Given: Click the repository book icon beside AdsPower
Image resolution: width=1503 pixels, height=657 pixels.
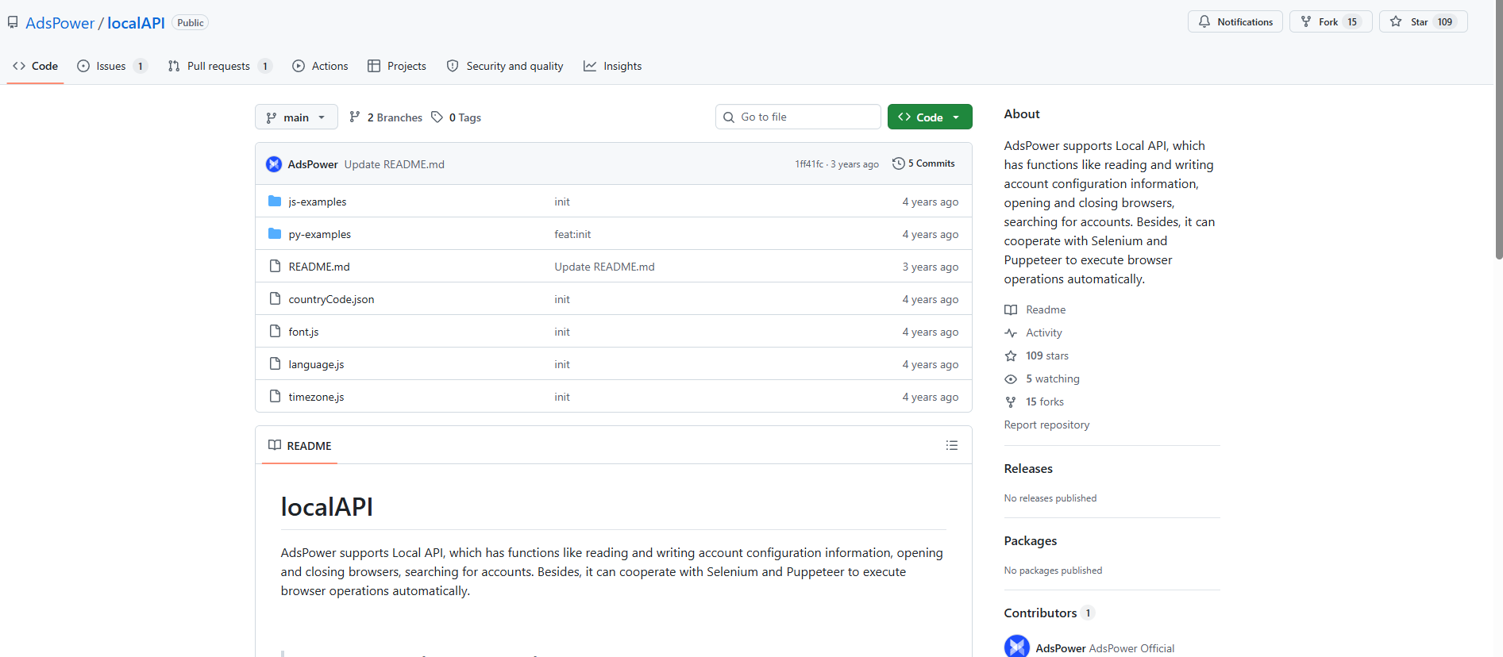Looking at the screenshot, I should (x=13, y=22).
